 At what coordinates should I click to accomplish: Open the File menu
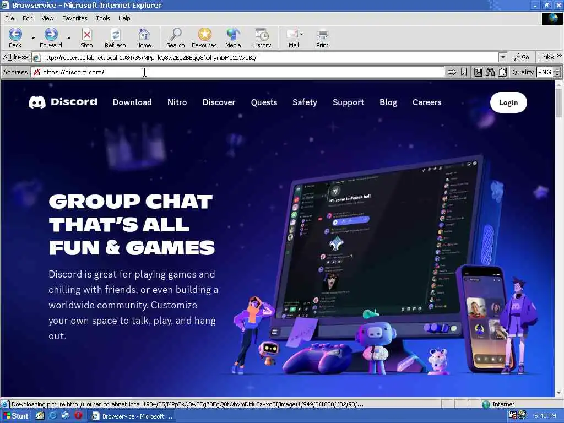[x=9, y=18]
